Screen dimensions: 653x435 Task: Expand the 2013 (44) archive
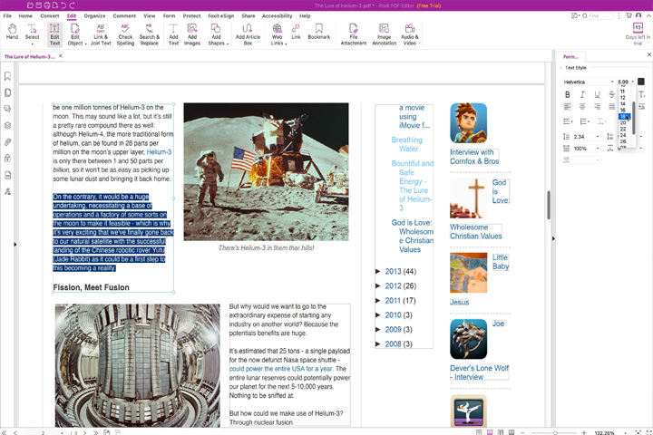[377, 271]
